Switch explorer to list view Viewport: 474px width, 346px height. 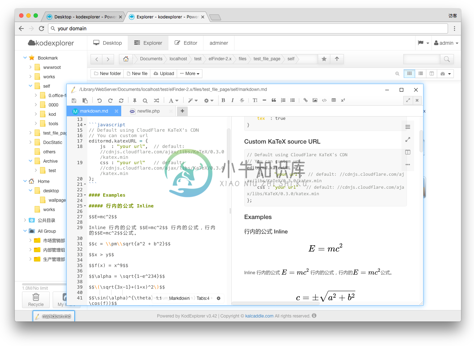(421, 74)
